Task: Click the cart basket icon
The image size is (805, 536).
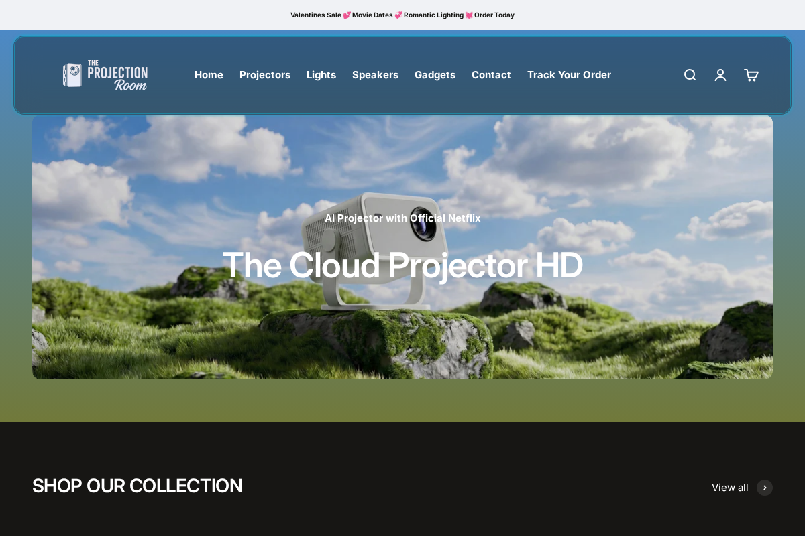Action: tap(751, 75)
